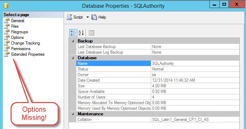Click the Script button label

pyautogui.click(x=78, y=17)
